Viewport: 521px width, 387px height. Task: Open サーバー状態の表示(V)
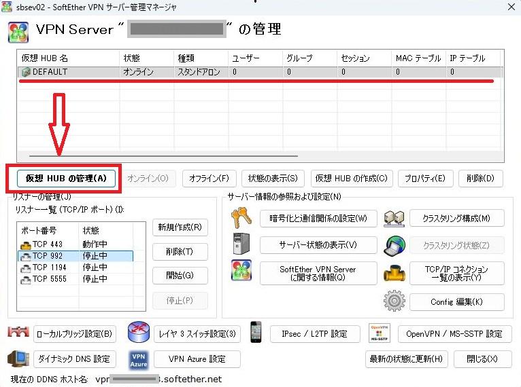pos(318,244)
